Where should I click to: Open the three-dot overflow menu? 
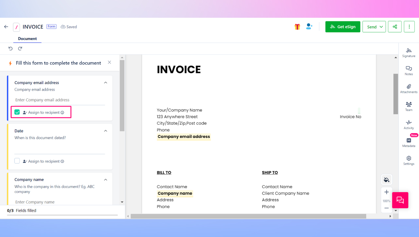pyautogui.click(x=409, y=26)
